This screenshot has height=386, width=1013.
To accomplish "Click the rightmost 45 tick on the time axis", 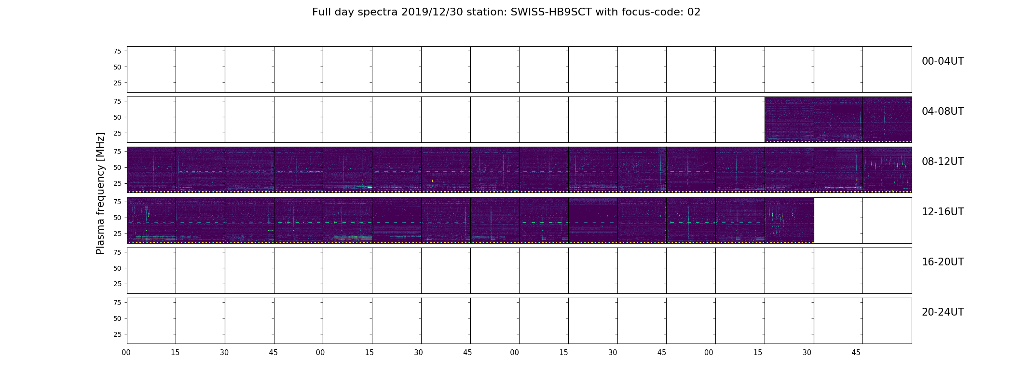I will tap(856, 353).
